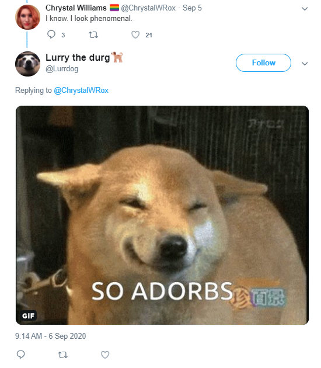Click the GIF badge on the image
Screen dimensions: 321x368
(x=28, y=315)
